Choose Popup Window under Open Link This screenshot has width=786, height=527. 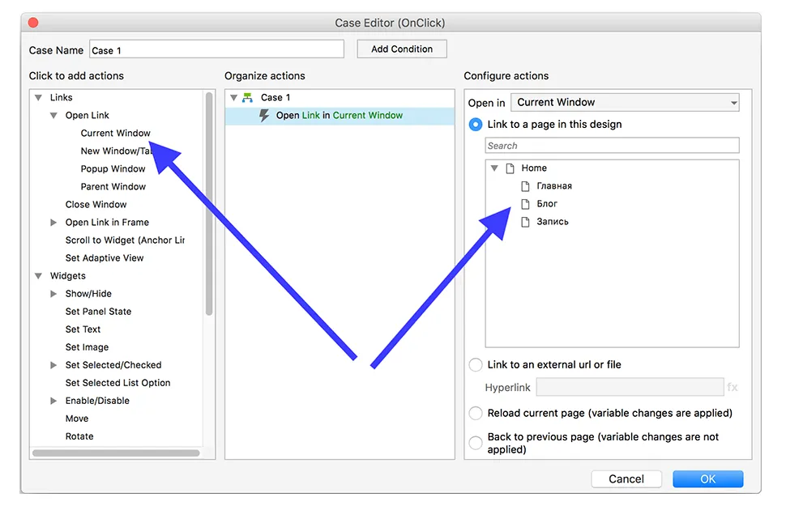point(113,169)
